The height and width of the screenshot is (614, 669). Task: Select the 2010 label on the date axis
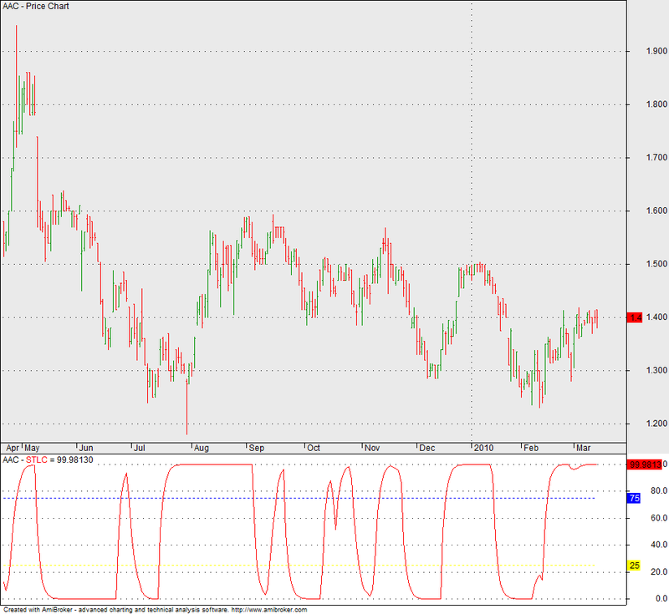(484, 448)
